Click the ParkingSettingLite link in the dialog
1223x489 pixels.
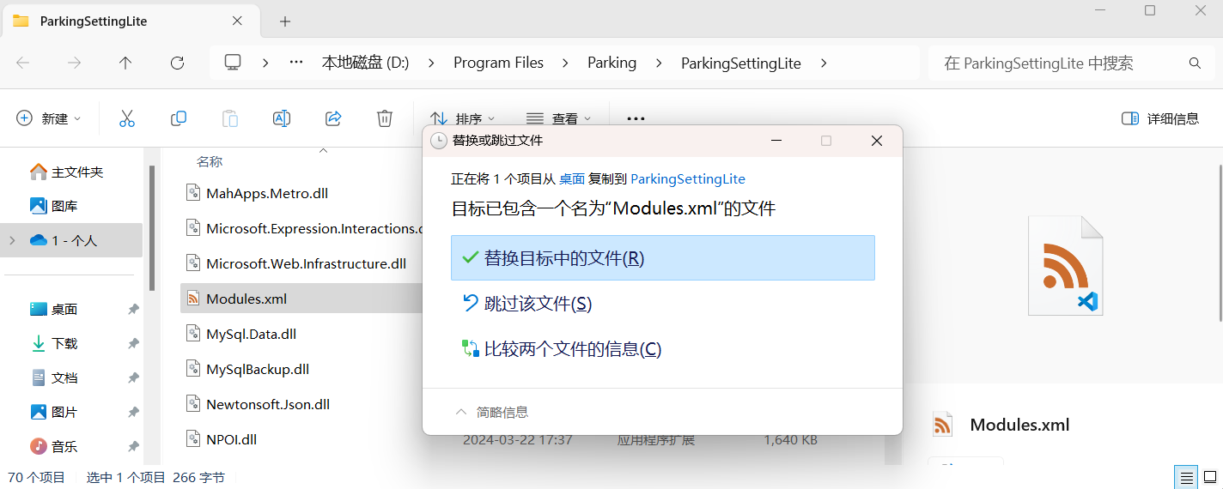[x=688, y=178]
